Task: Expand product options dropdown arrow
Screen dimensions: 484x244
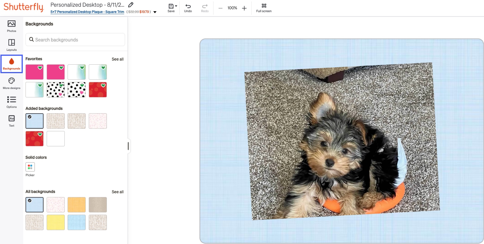Action: tap(155, 12)
